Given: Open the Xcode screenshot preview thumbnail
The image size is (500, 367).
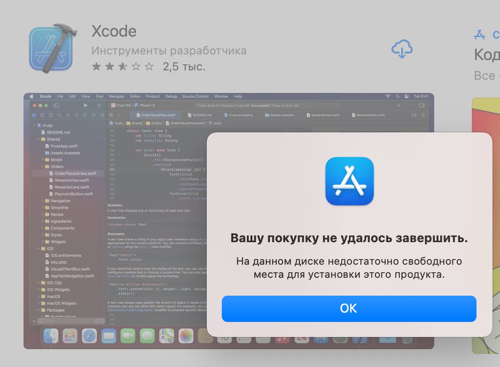Looking at the screenshot, I should click(229, 221).
